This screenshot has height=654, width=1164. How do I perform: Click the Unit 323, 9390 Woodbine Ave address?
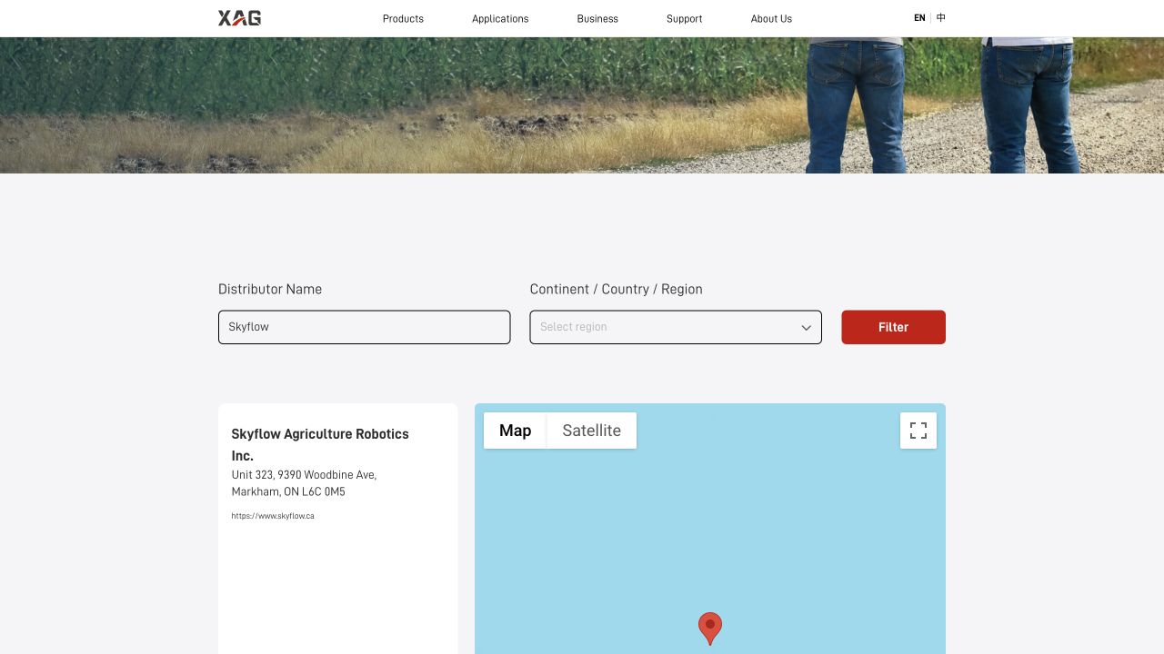click(304, 483)
